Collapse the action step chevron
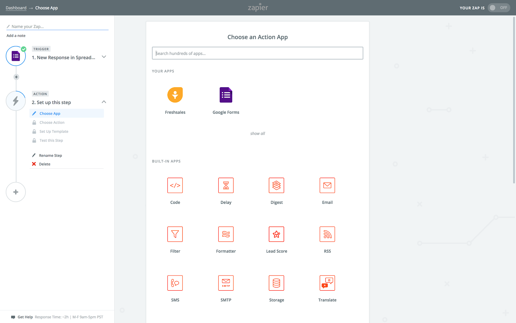The image size is (516, 323). coord(104,102)
